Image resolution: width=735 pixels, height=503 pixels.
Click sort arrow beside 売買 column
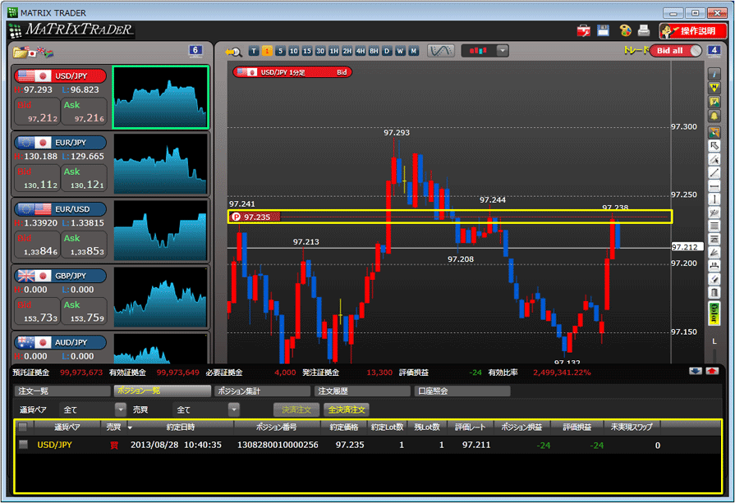130,428
